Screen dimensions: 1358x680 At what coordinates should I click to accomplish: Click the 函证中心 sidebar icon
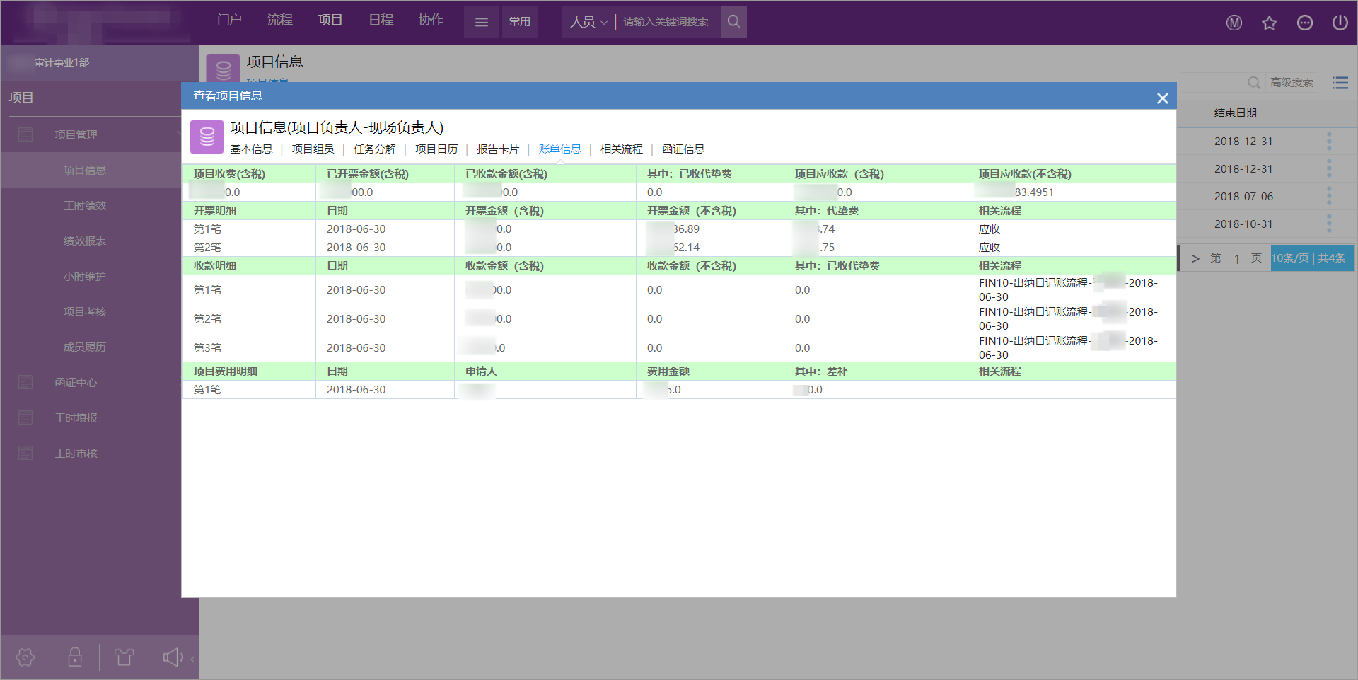coord(25,382)
